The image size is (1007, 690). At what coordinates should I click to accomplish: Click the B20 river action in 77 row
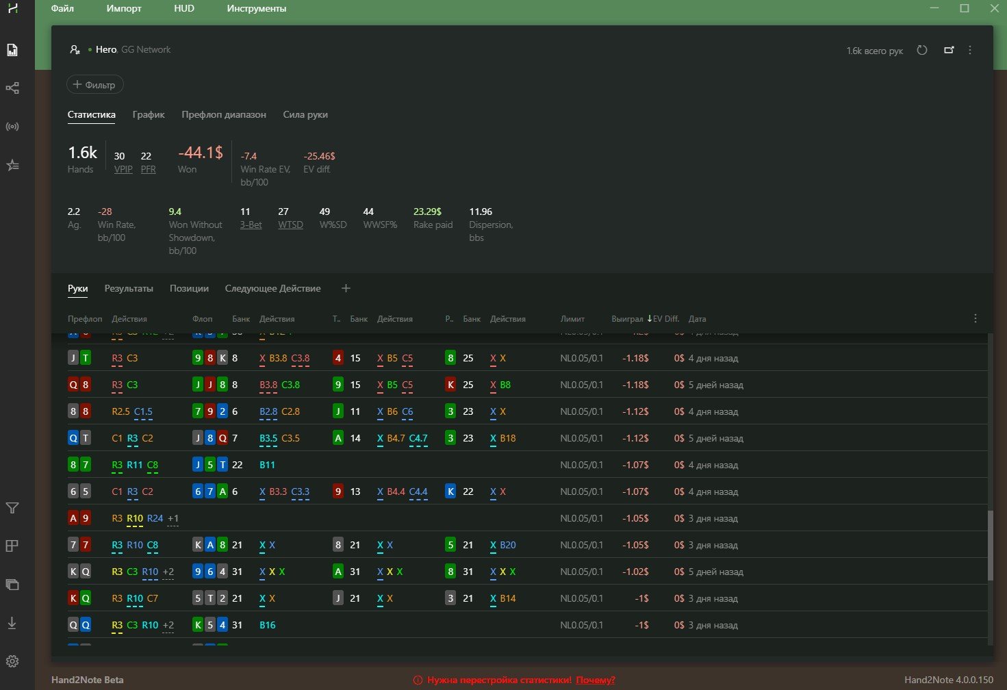coord(508,545)
